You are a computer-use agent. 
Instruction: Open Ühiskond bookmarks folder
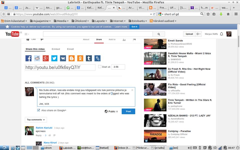80,21
